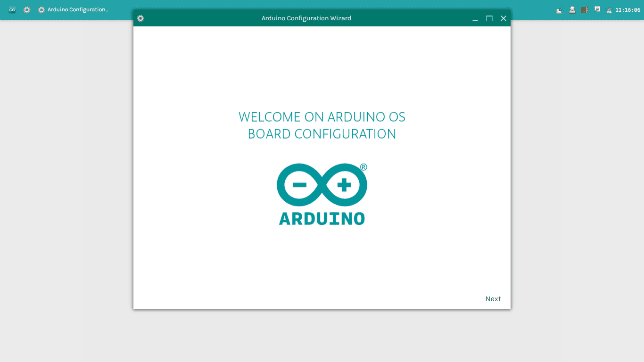Click the ARDUINO wordmark below the logo
Viewport: 644px width, 362px height.
click(322, 219)
